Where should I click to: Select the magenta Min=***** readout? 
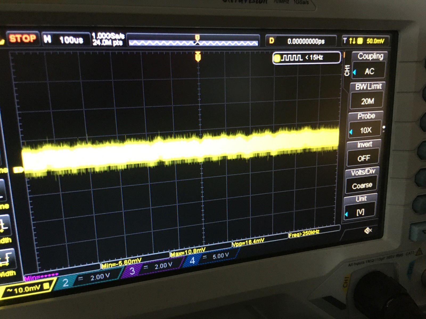coord(42,277)
